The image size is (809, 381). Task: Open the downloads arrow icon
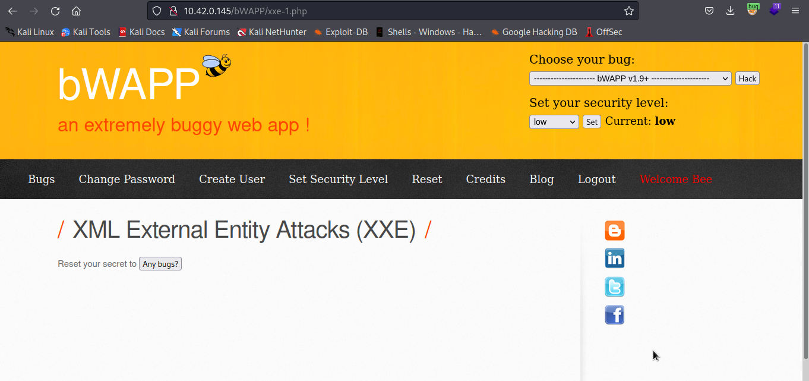(730, 11)
